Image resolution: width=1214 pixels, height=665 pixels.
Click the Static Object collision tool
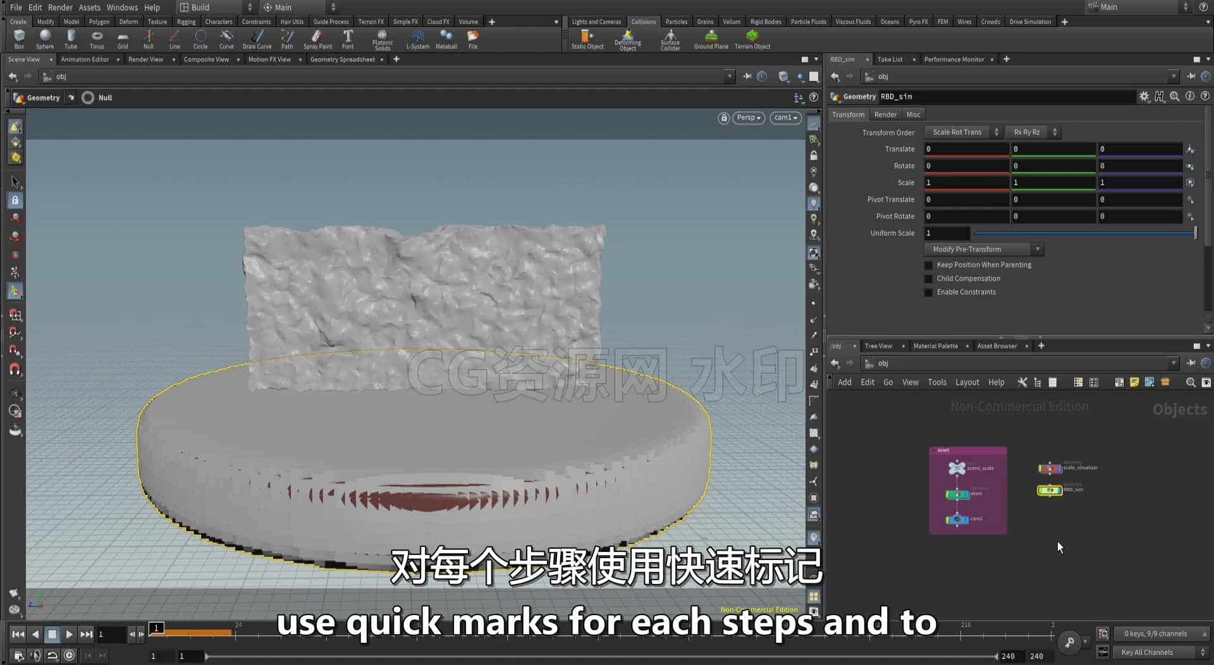click(587, 39)
